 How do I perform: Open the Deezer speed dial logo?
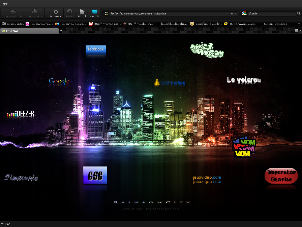pos(21,114)
